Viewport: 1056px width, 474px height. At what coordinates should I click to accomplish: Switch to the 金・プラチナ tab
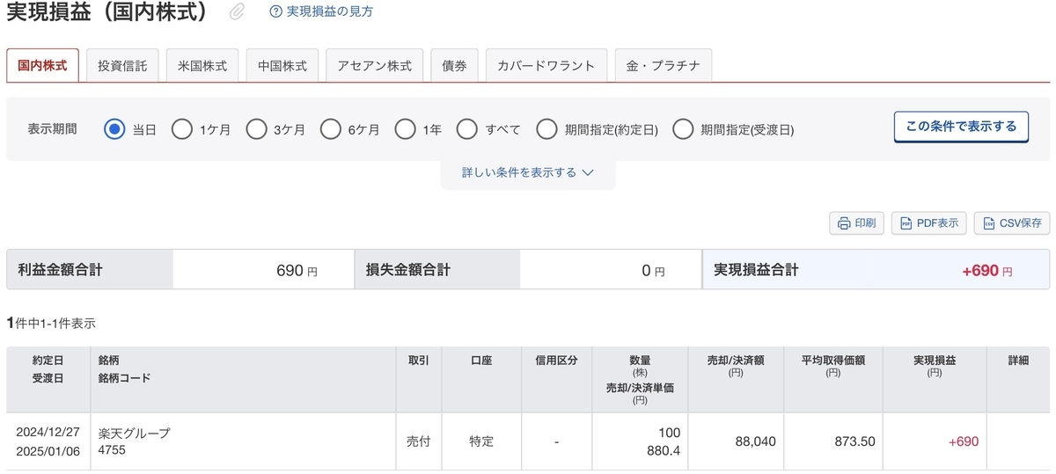663,66
